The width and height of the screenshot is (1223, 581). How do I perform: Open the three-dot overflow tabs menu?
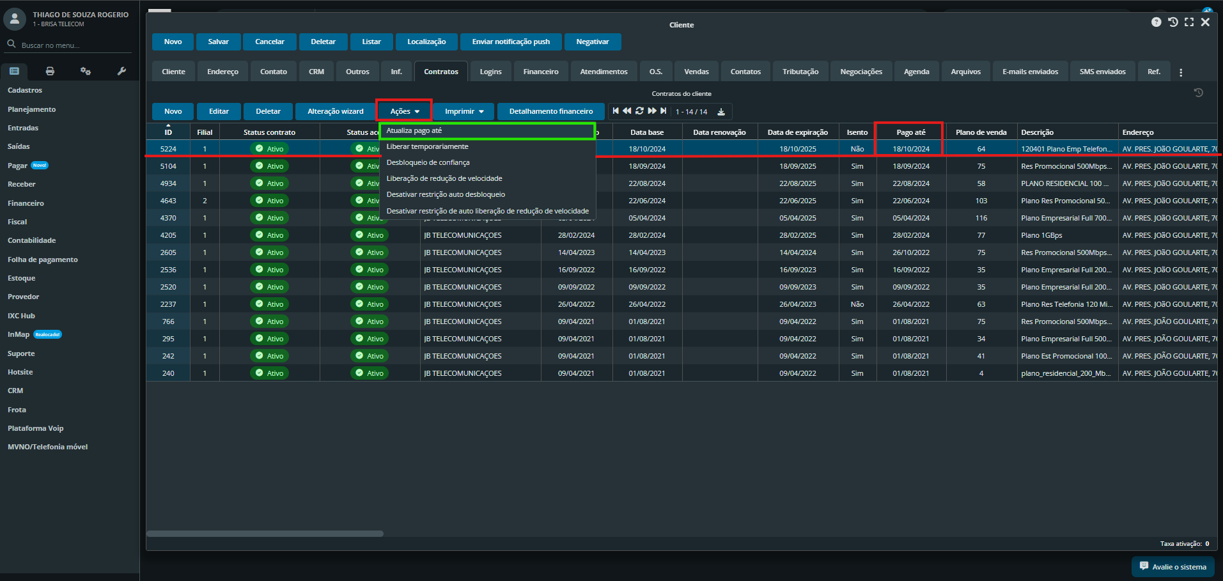1181,72
